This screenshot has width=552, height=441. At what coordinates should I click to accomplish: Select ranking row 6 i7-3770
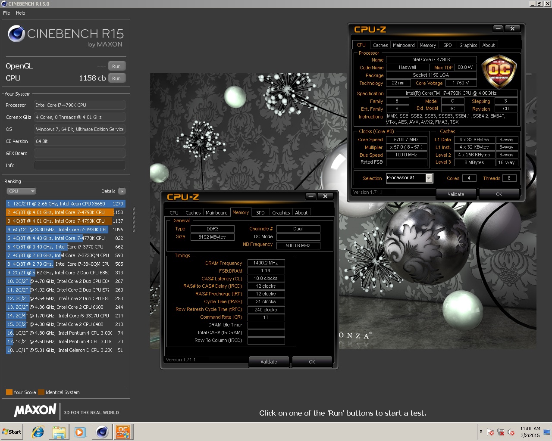coord(65,247)
